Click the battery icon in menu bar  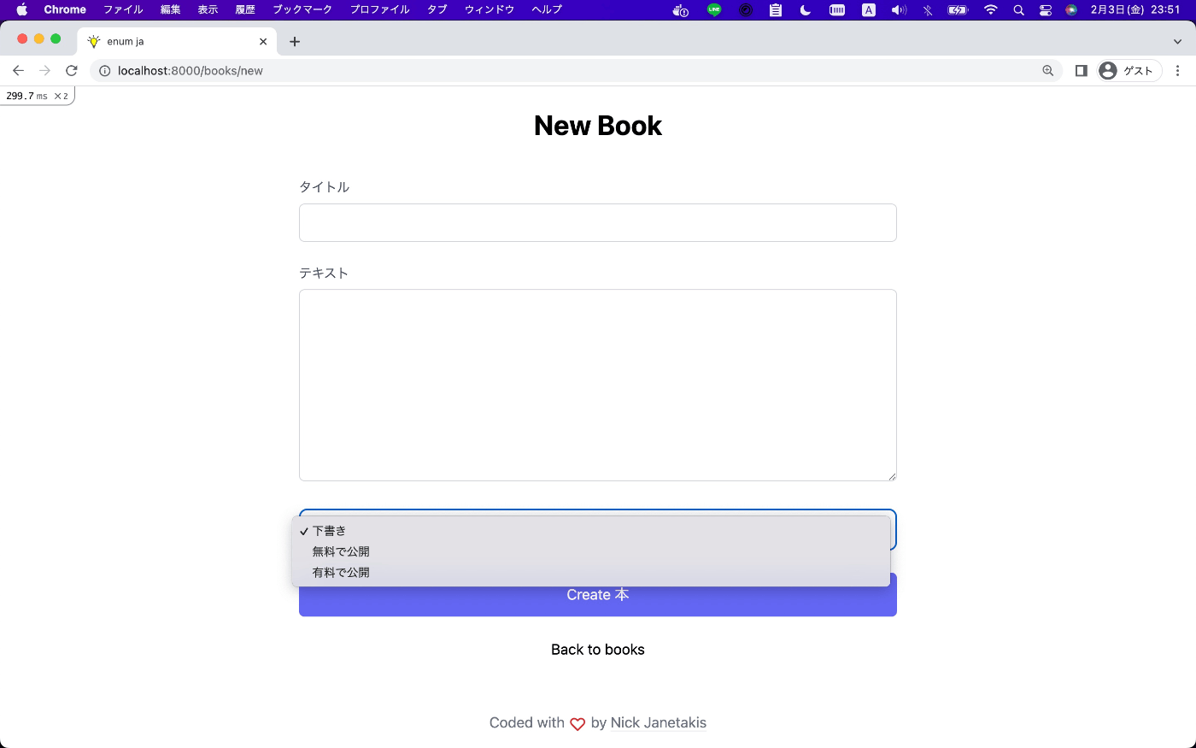click(959, 10)
